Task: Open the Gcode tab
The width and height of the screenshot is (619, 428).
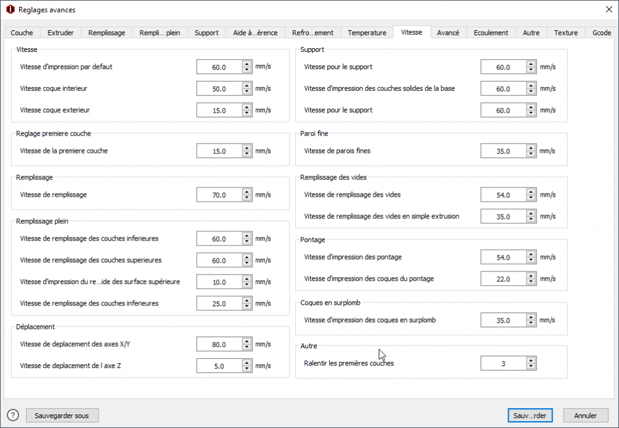Action: coord(601,33)
